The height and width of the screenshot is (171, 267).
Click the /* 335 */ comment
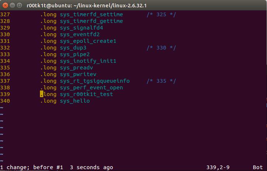point(161,81)
